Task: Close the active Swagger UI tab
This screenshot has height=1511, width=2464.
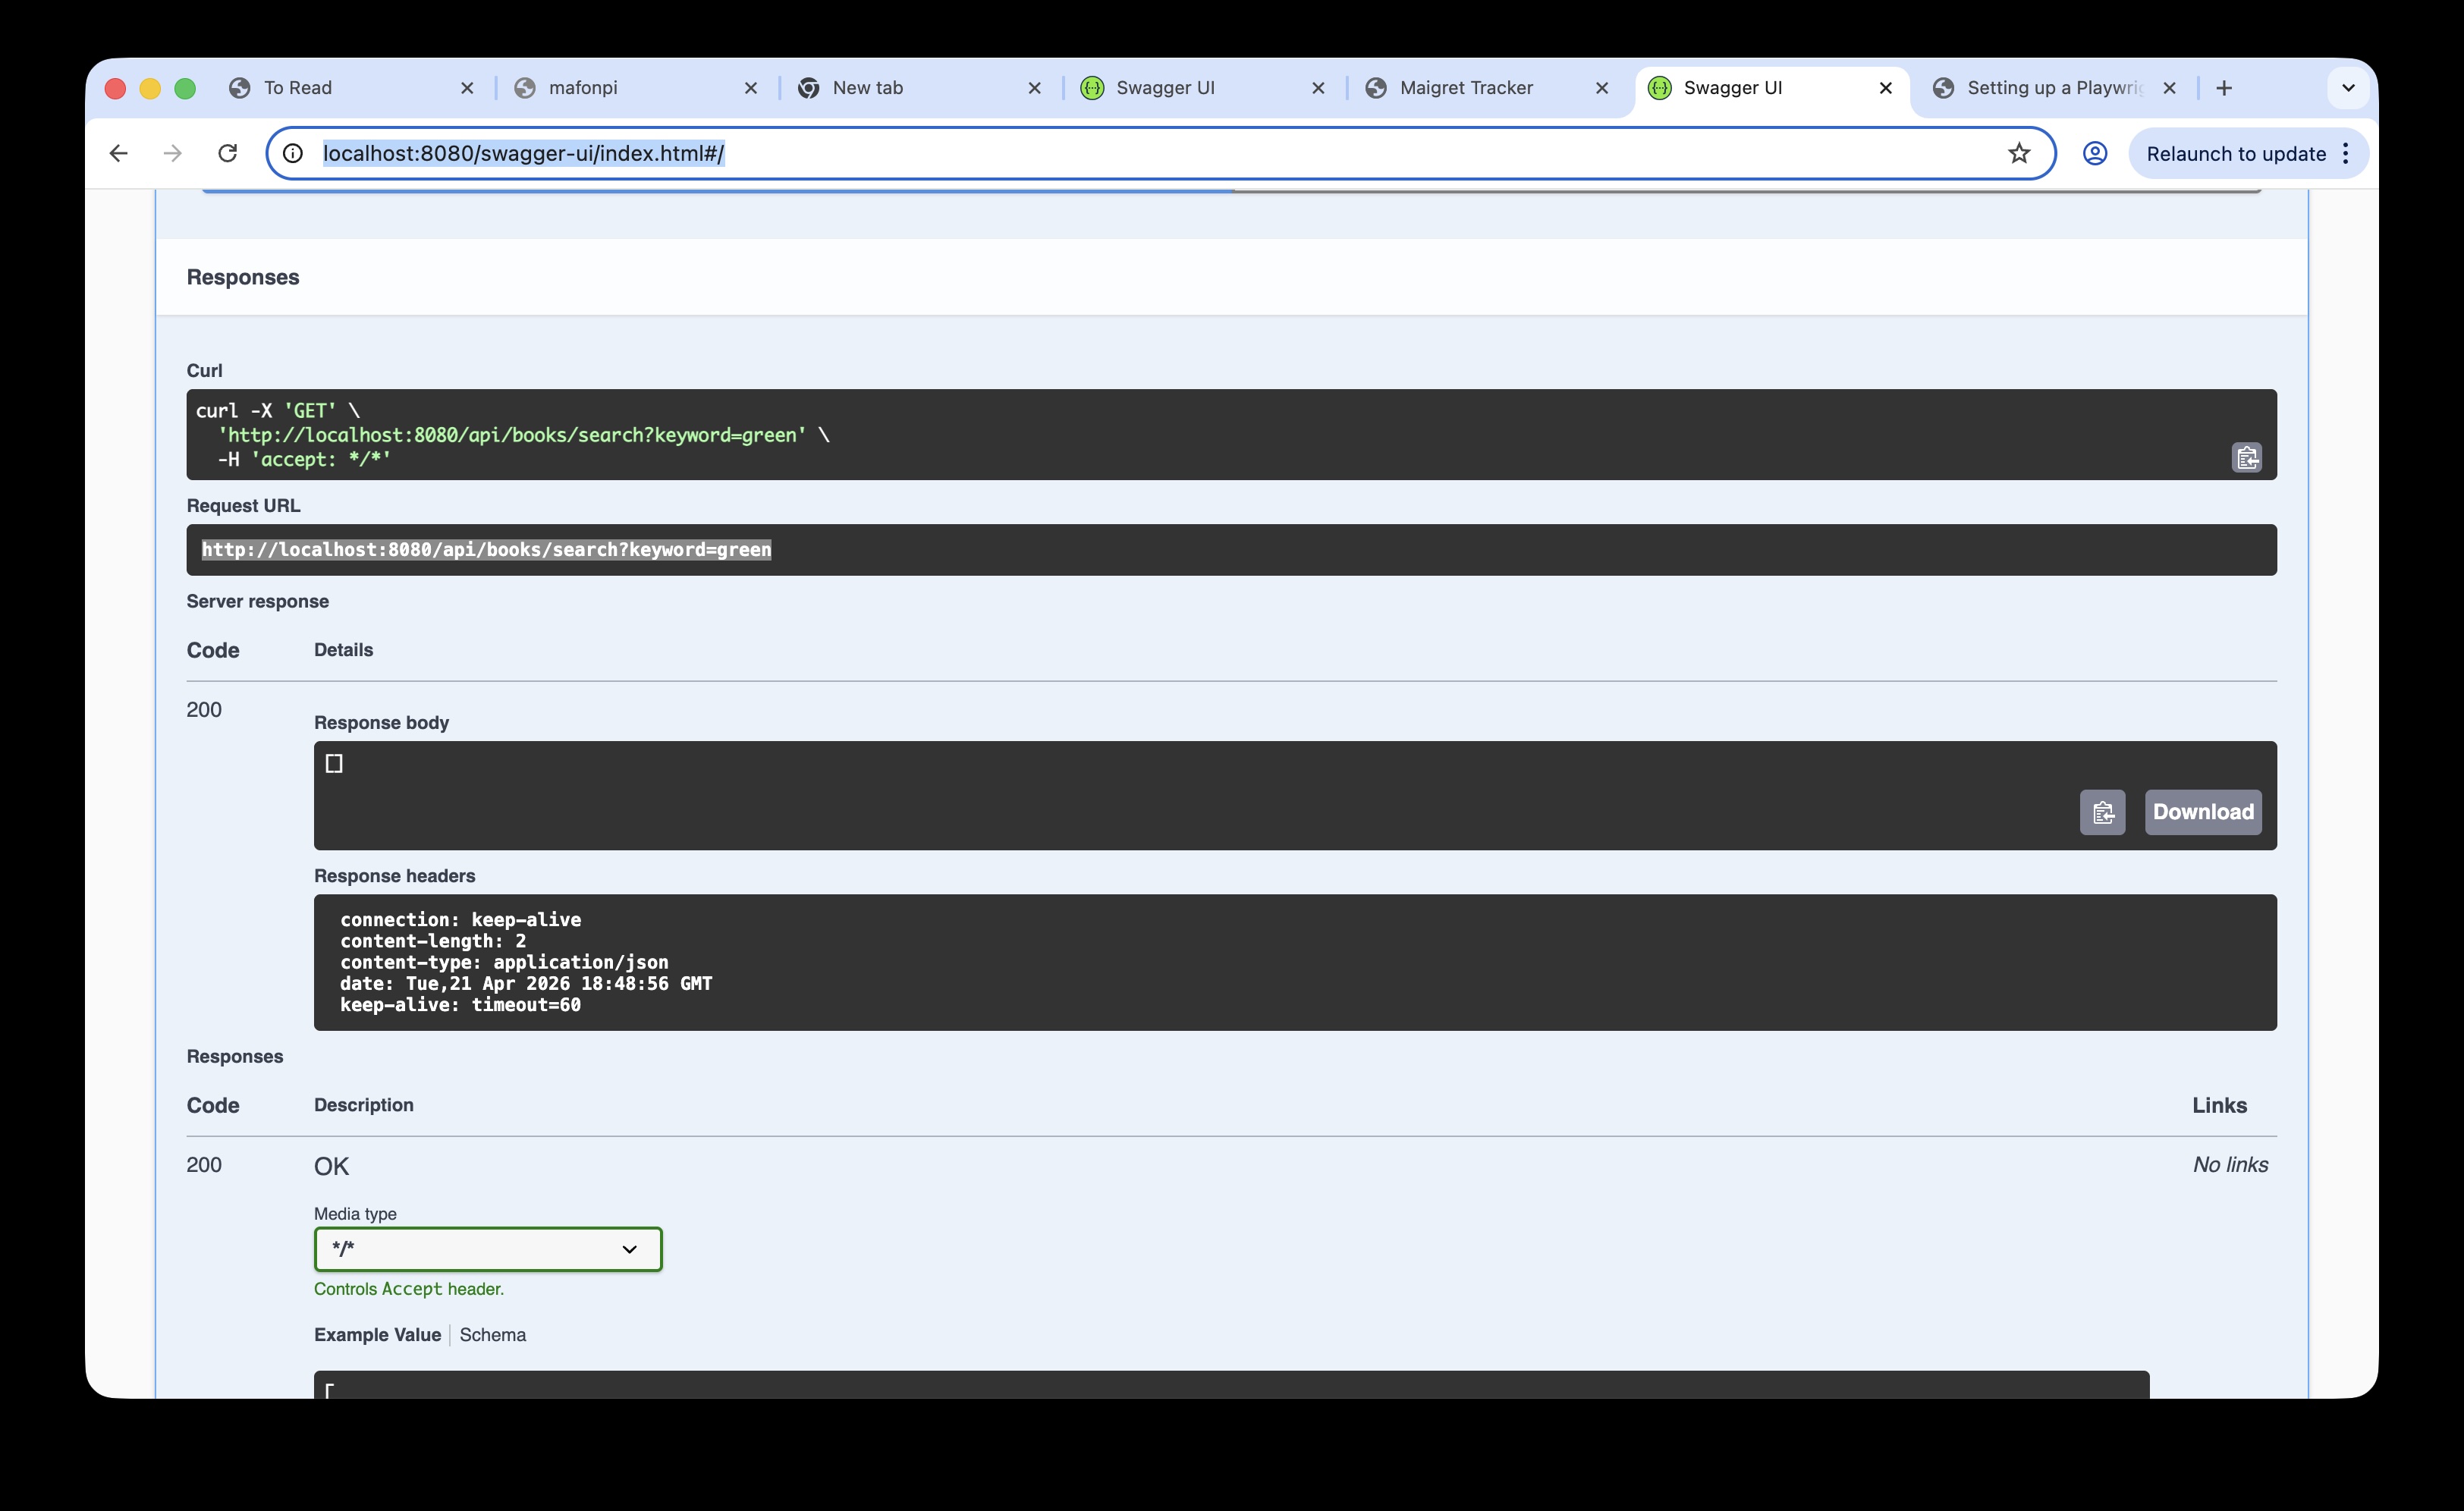Action: pyautogui.click(x=1886, y=88)
